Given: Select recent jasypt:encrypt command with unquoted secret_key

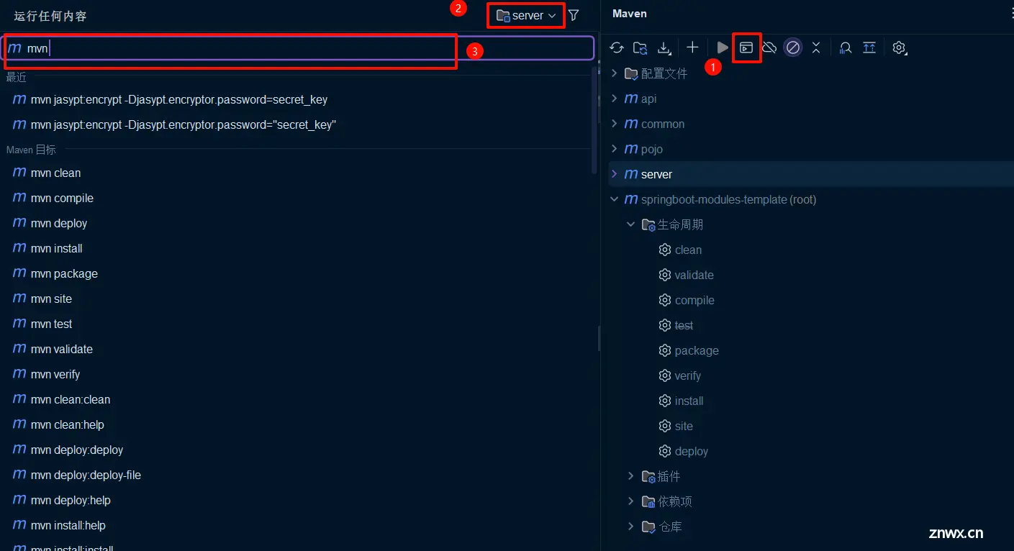Looking at the screenshot, I should (x=179, y=99).
